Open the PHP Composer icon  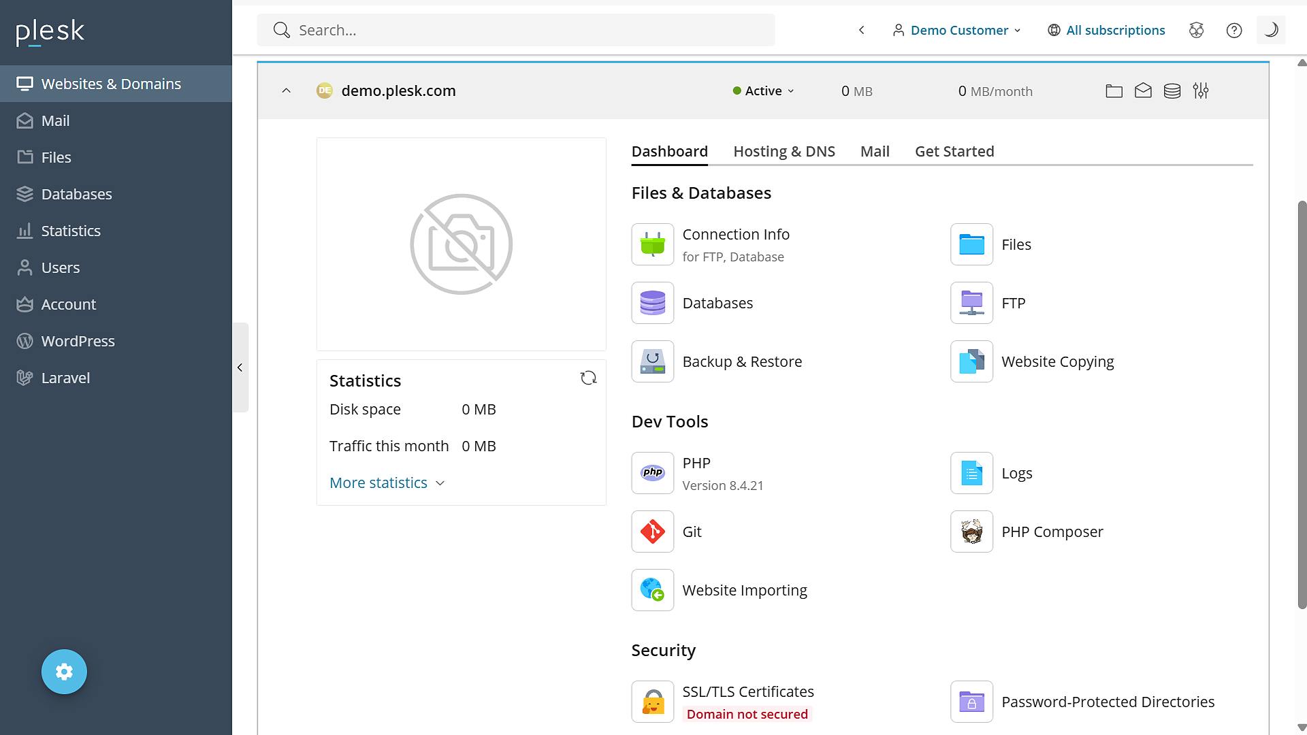point(971,532)
